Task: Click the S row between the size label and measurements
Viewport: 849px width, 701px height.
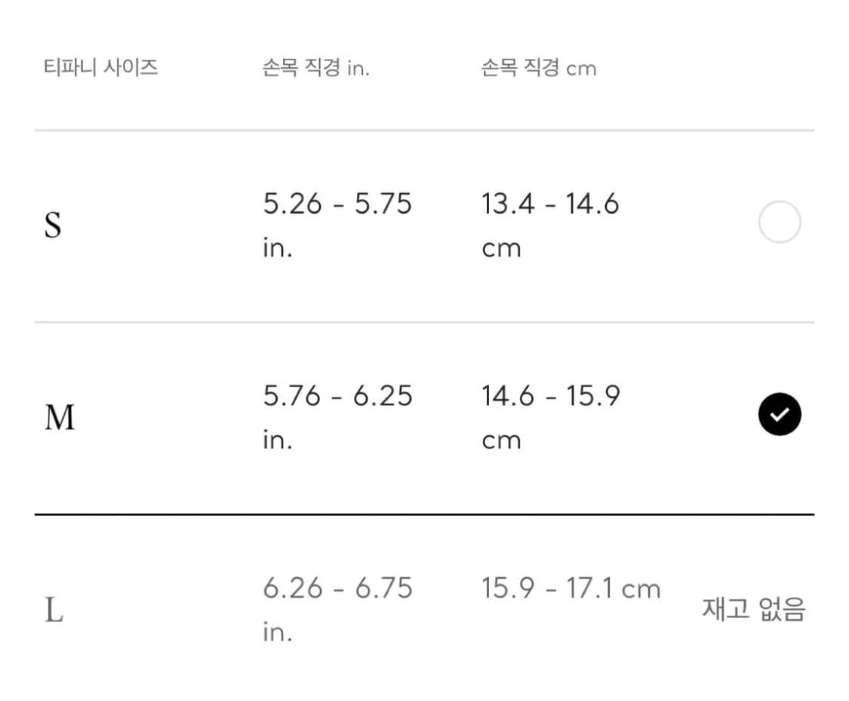Action: pos(166,224)
